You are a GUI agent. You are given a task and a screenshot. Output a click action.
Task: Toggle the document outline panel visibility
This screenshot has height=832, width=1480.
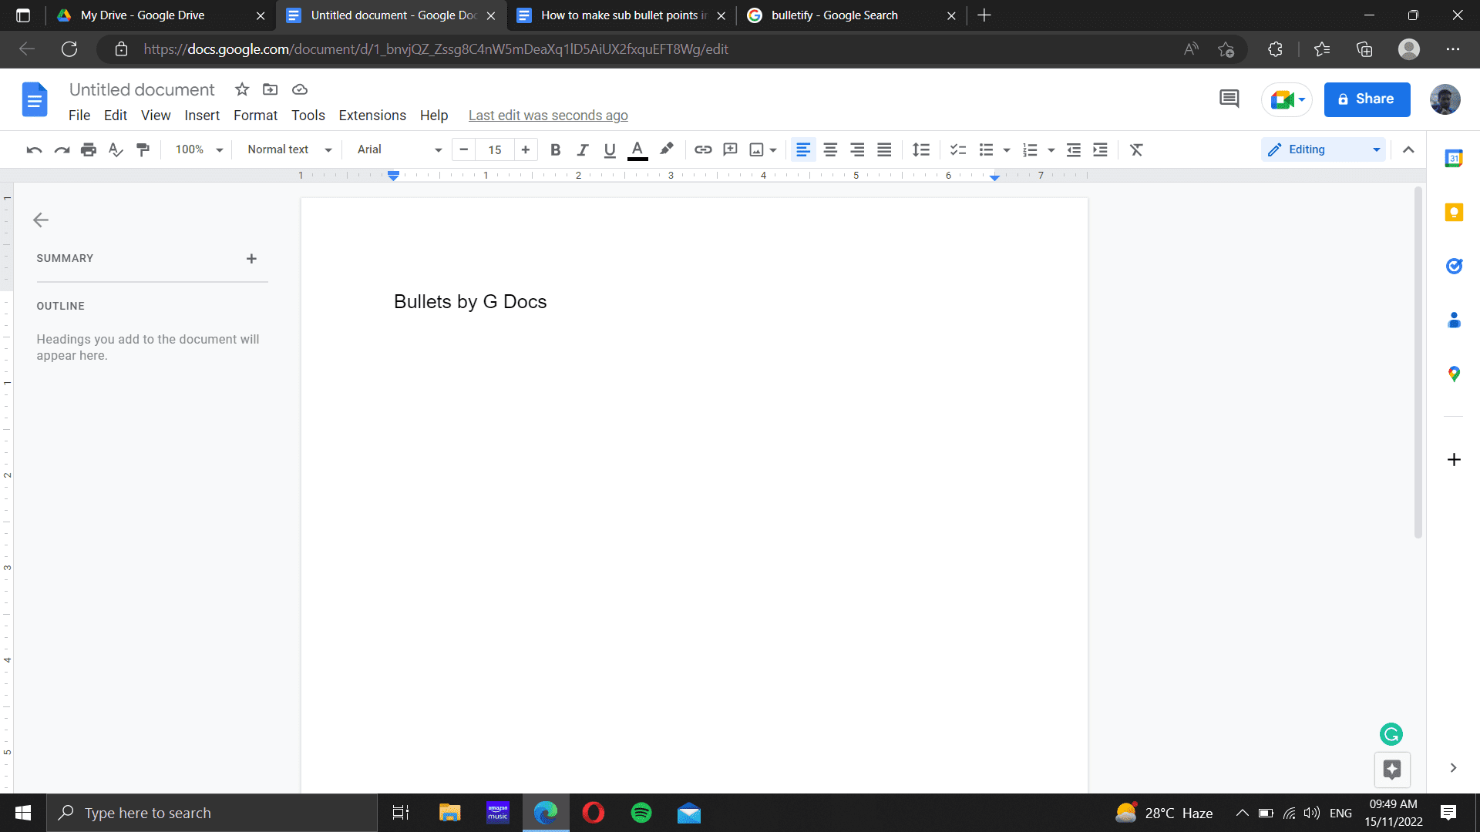tap(41, 220)
